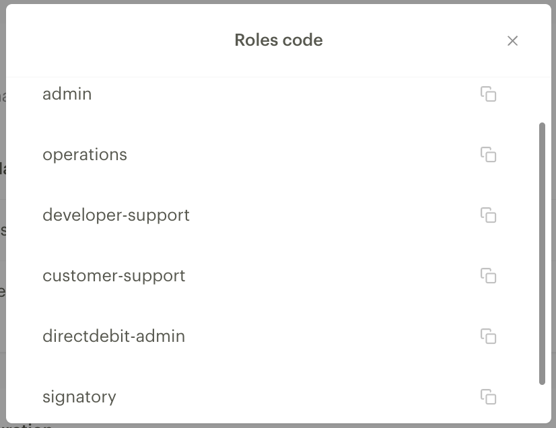Viewport: 556px width, 428px height.
Task: Click the roles list scrollbar thumb
Action: click(x=542, y=254)
